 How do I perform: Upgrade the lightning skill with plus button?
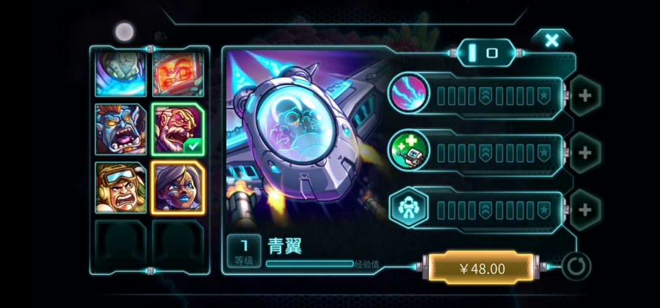coord(585,96)
